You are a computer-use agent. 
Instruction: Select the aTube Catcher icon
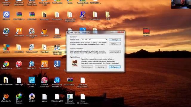[x=6, y=98]
